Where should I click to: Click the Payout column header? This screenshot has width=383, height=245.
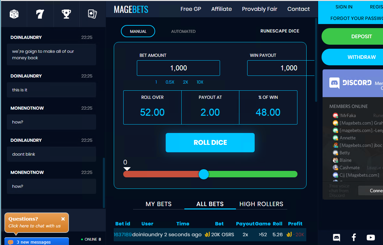tap(245, 224)
